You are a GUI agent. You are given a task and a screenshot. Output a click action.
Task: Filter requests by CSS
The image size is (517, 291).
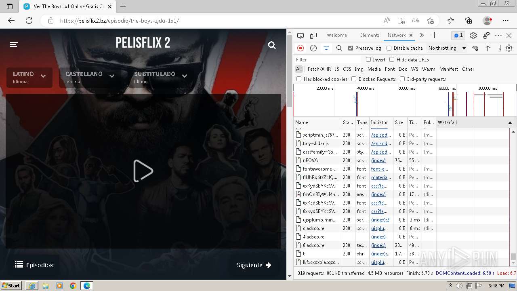(x=347, y=69)
